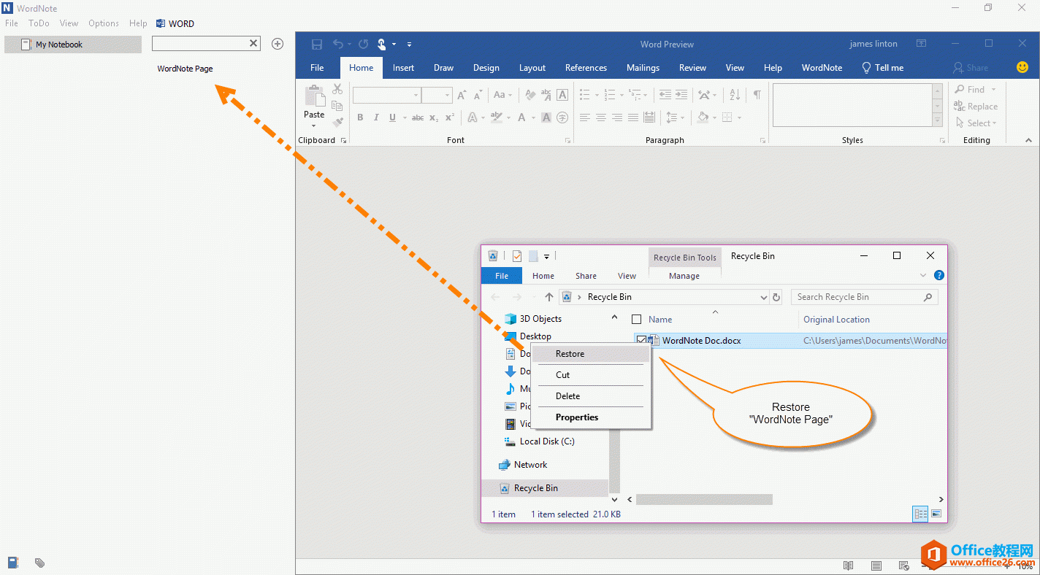Justify the paragraph text
The width and height of the screenshot is (1040, 575).
pyautogui.click(x=632, y=117)
